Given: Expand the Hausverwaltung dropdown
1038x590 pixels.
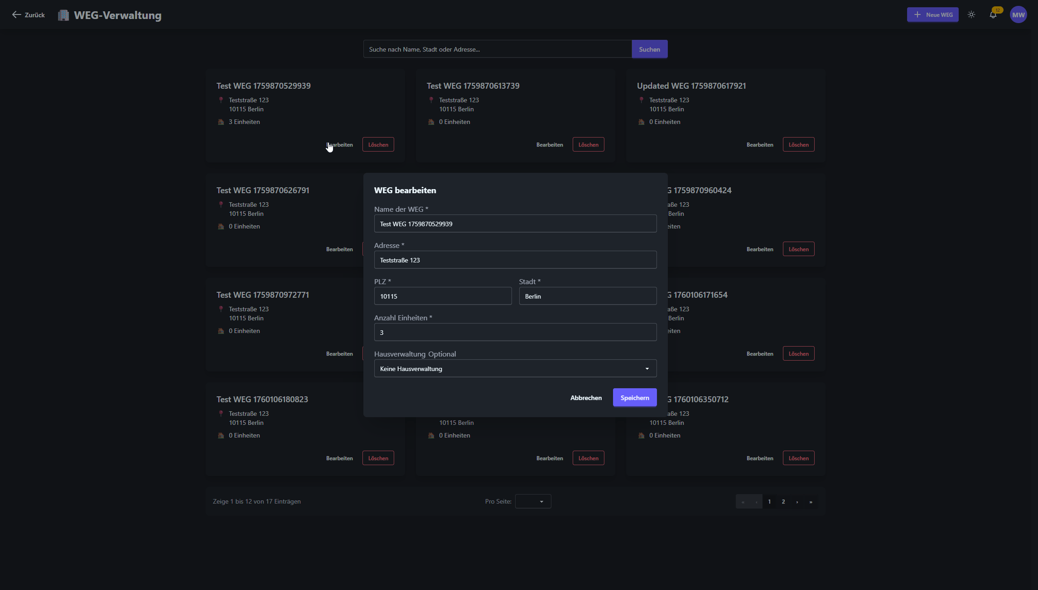Looking at the screenshot, I should tap(515, 369).
